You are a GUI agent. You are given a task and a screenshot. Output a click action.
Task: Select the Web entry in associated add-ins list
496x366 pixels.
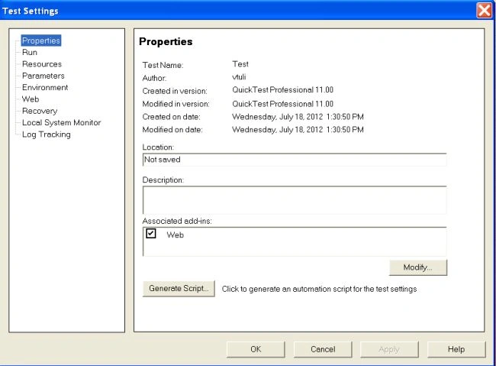[176, 235]
